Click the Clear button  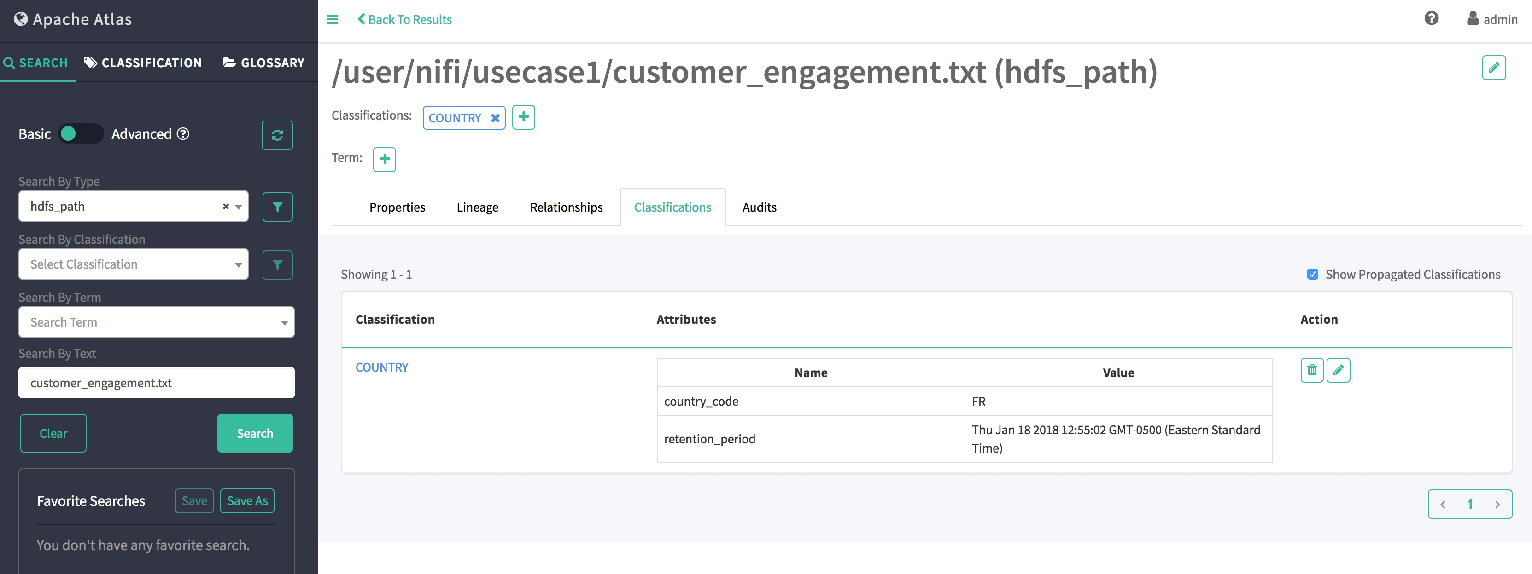tap(53, 433)
